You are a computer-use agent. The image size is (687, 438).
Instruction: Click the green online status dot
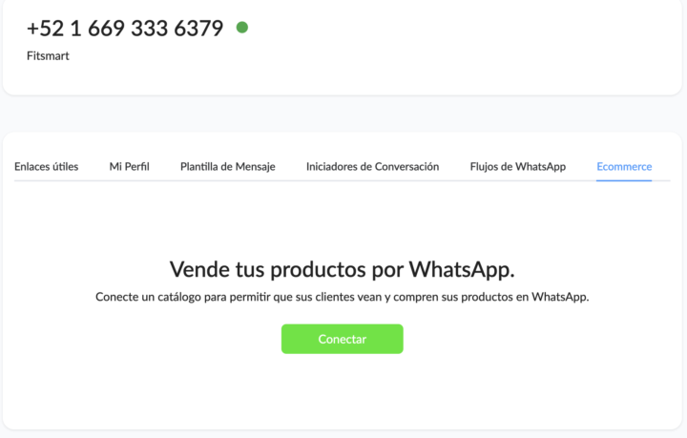(x=242, y=28)
